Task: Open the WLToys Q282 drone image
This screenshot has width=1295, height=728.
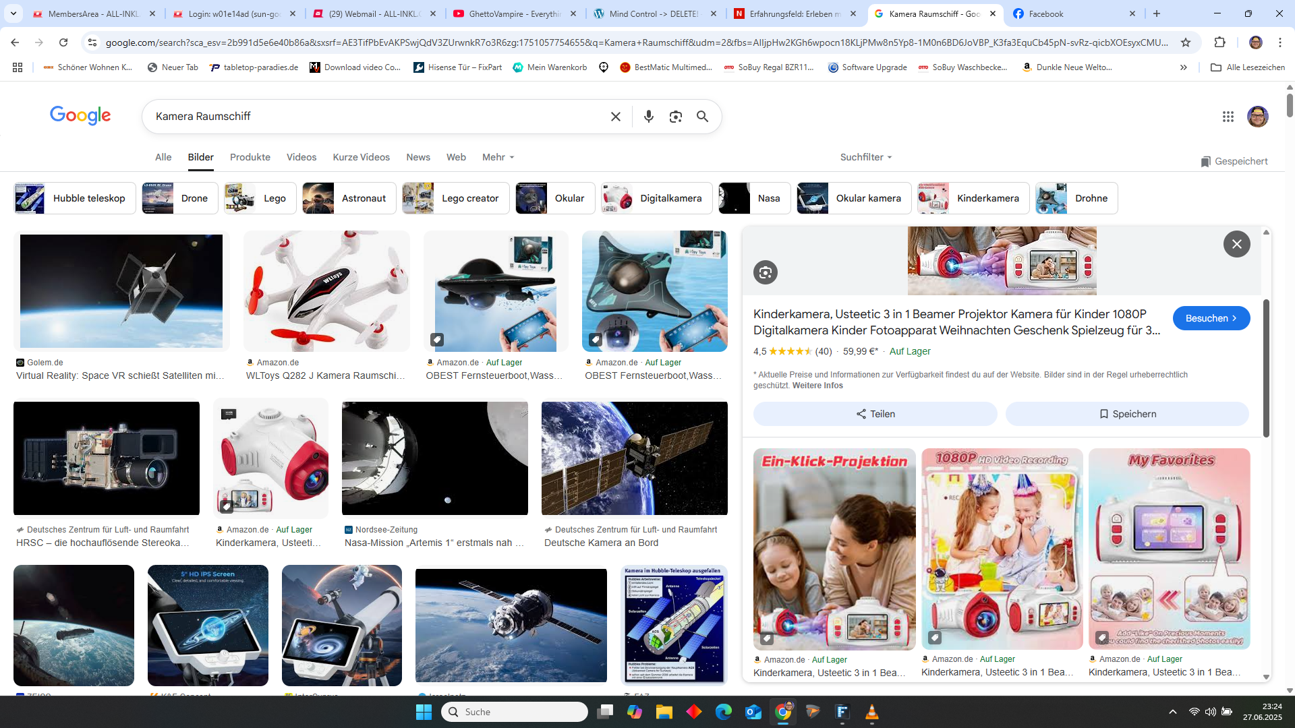Action: tap(326, 291)
